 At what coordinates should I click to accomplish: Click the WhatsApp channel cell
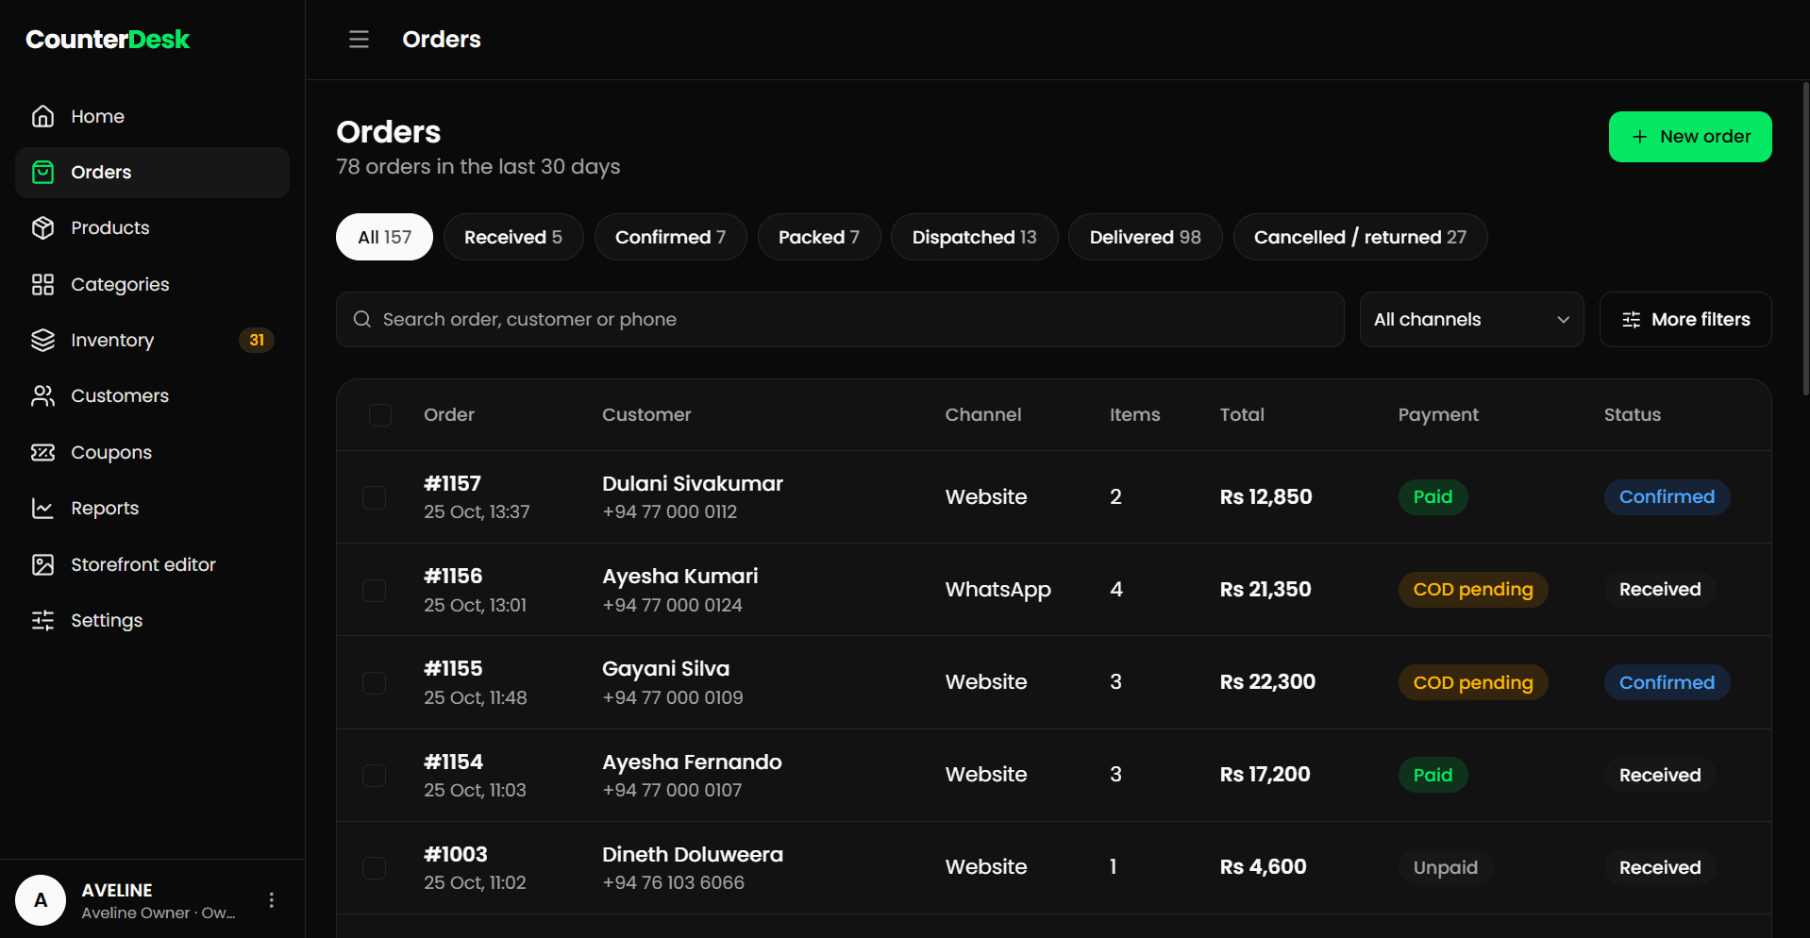[x=998, y=589]
